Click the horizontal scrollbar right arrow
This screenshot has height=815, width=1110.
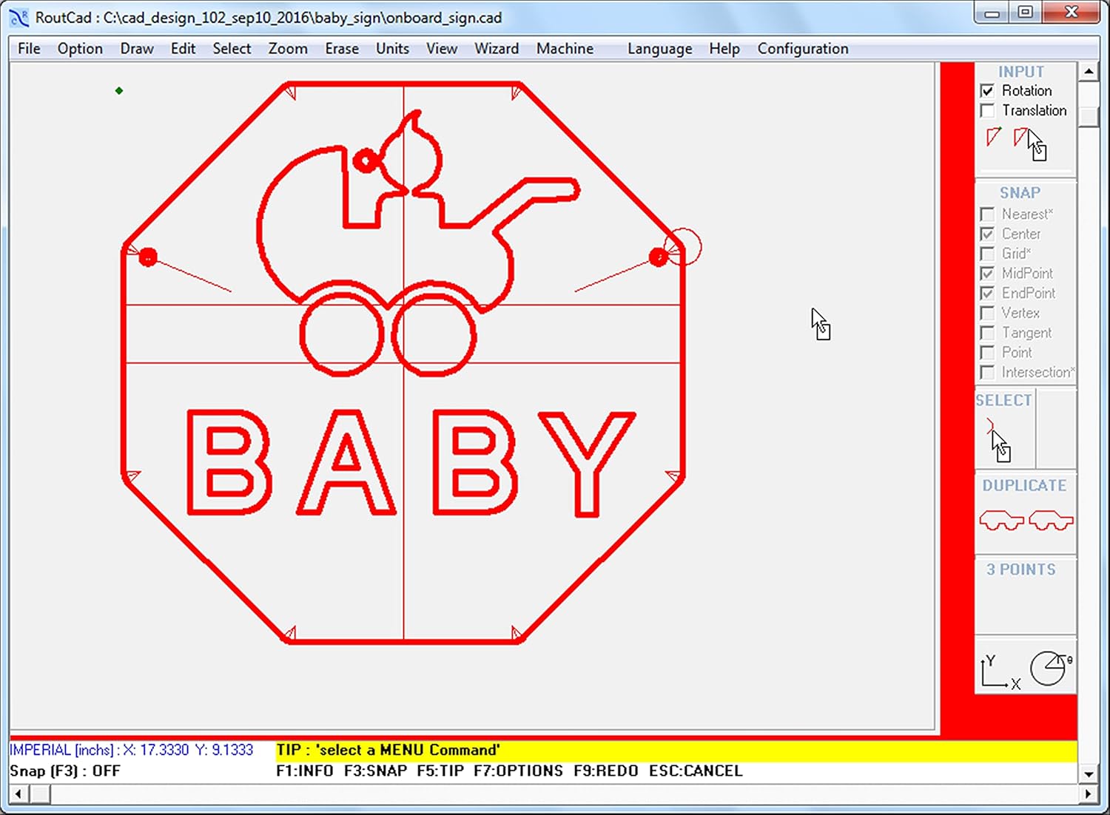(x=1088, y=794)
